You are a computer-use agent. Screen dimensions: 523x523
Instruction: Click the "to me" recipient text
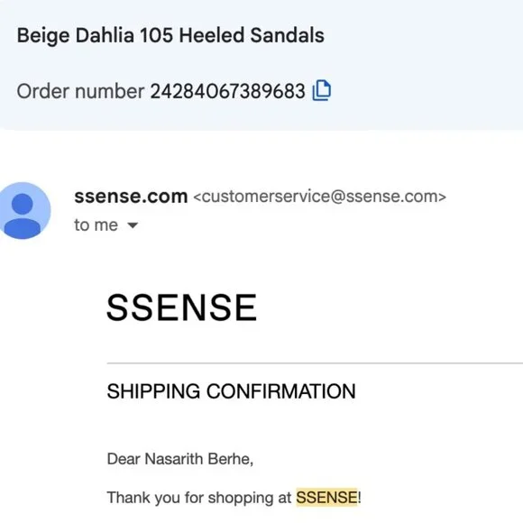[x=96, y=225]
